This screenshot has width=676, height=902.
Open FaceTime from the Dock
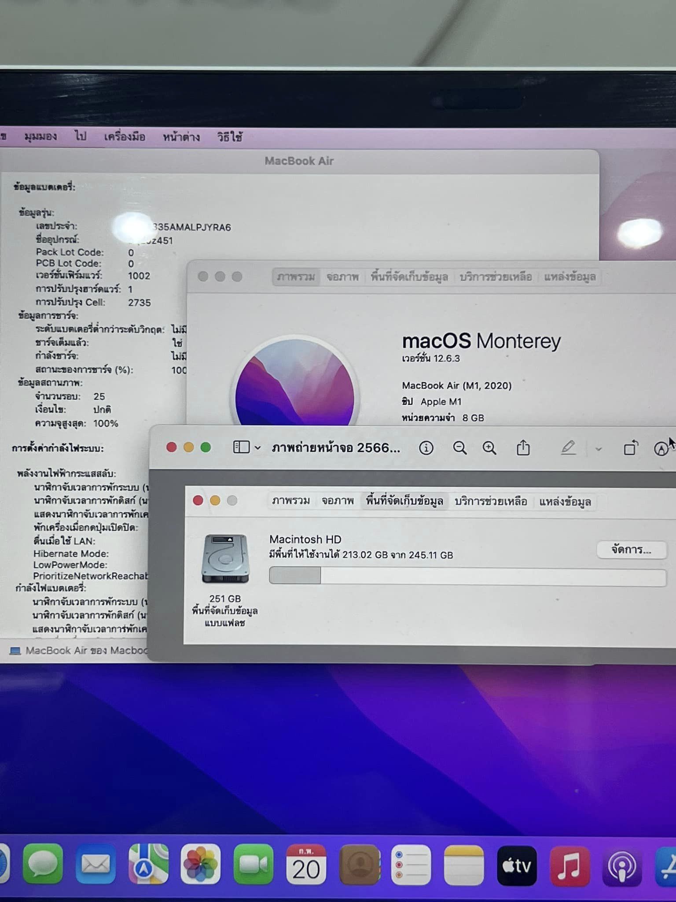pyautogui.click(x=253, y=864)
